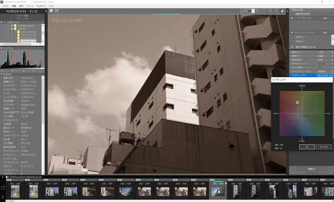This screenshot has height=202, width=334.
Task: Change the 画質モード FINE stepper
Action: [332, 56]
